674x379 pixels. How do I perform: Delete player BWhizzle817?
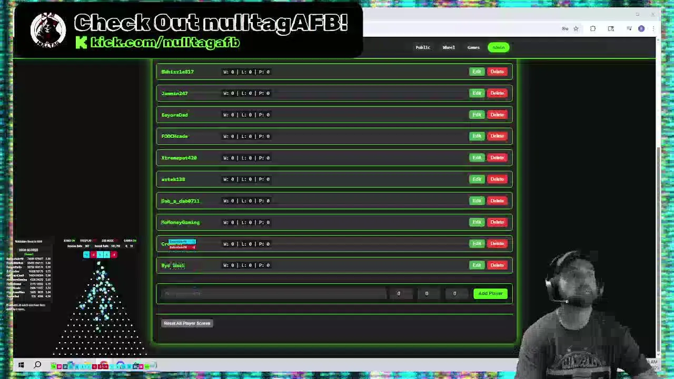497,72
